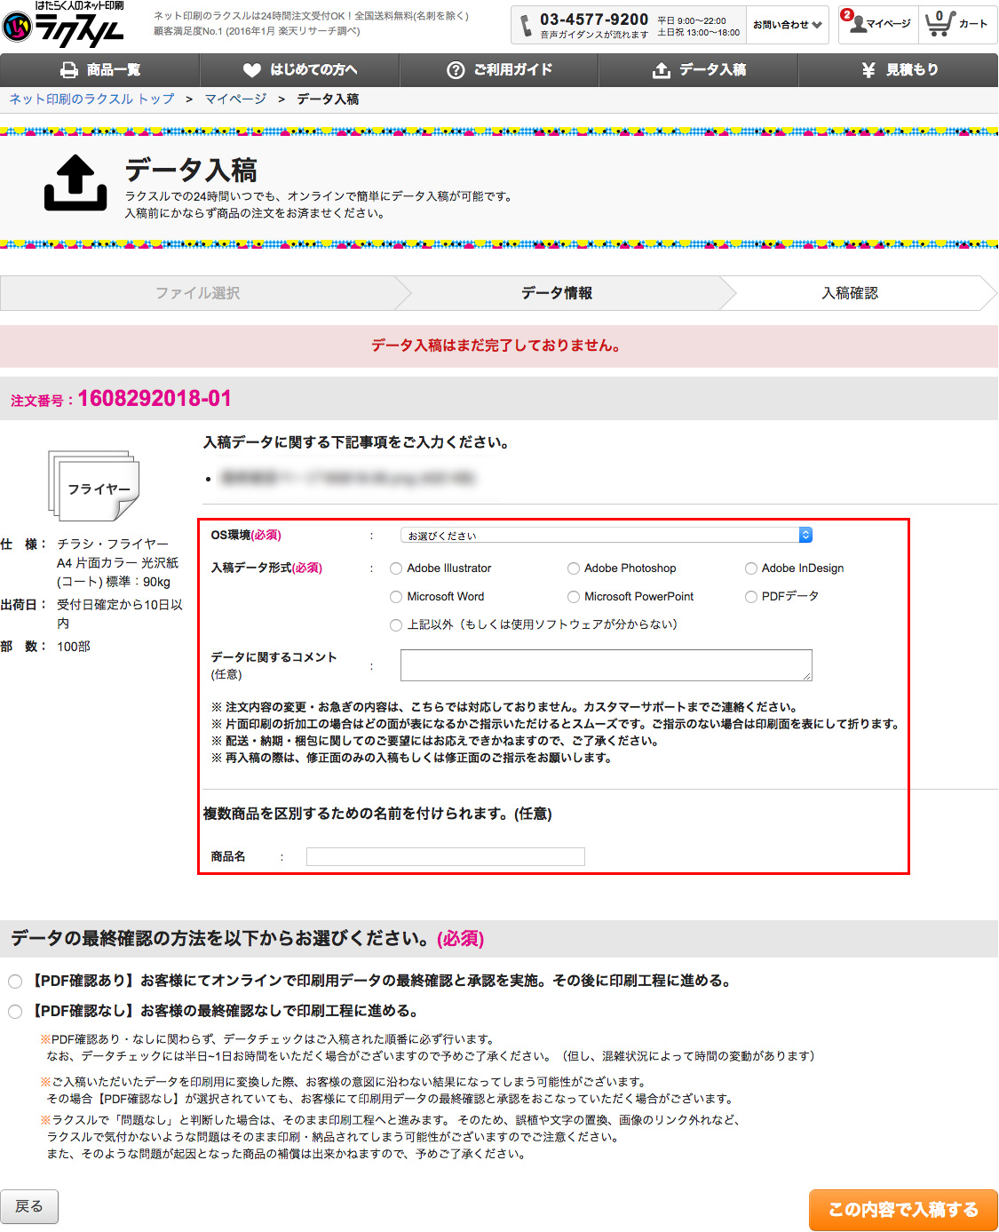999x1232 pixels.
Task: Select PDFデータ radio option
Action: tap(751, 597)
